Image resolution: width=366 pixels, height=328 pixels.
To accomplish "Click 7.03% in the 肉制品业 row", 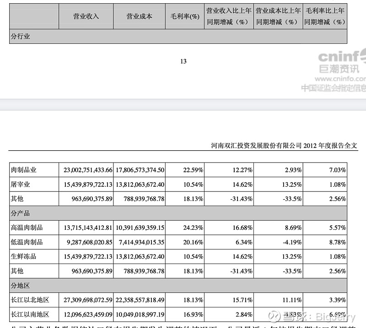I will pyautogui.click(x=338, y=170).
